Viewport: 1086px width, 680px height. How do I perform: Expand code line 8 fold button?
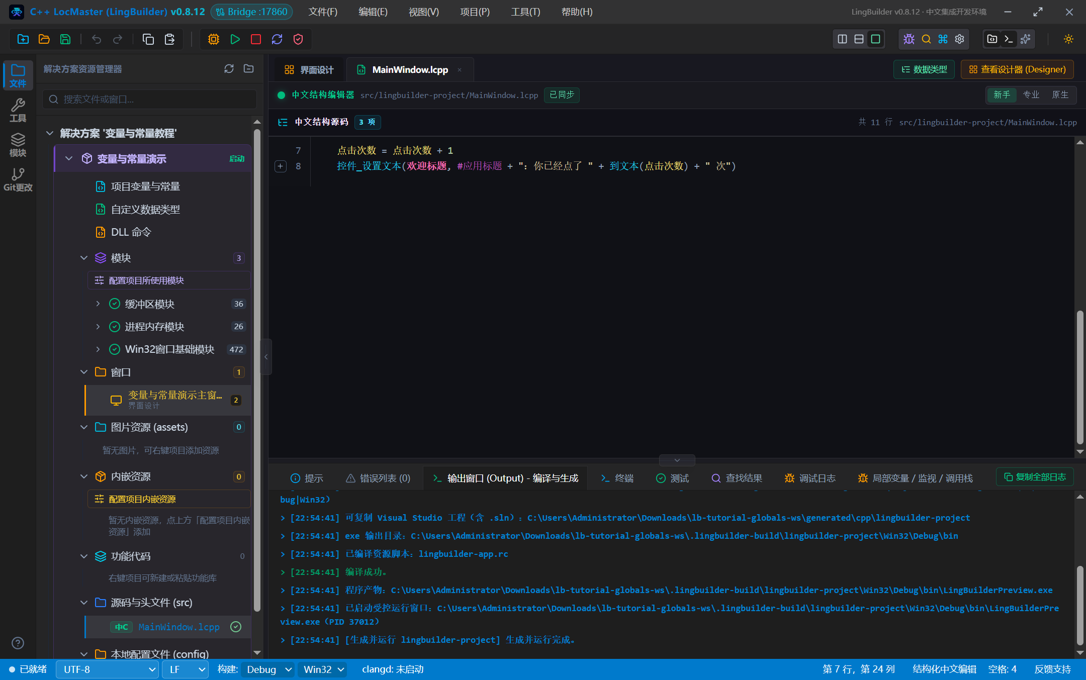pos(281,166)
